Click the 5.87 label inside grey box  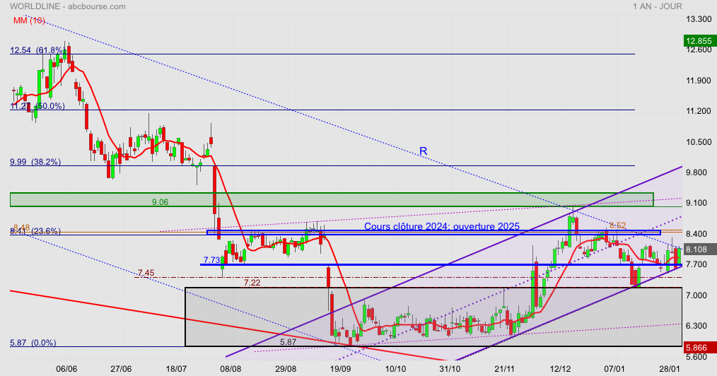(x=288, y=342)
